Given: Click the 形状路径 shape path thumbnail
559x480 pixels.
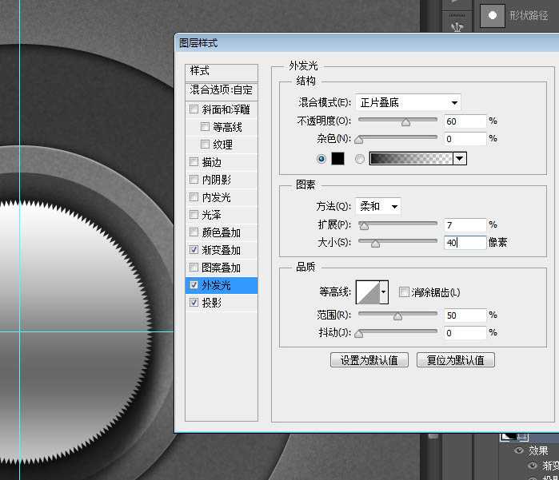Looking at the screenshot, I should pyautogui.click(x=493, y=15).
